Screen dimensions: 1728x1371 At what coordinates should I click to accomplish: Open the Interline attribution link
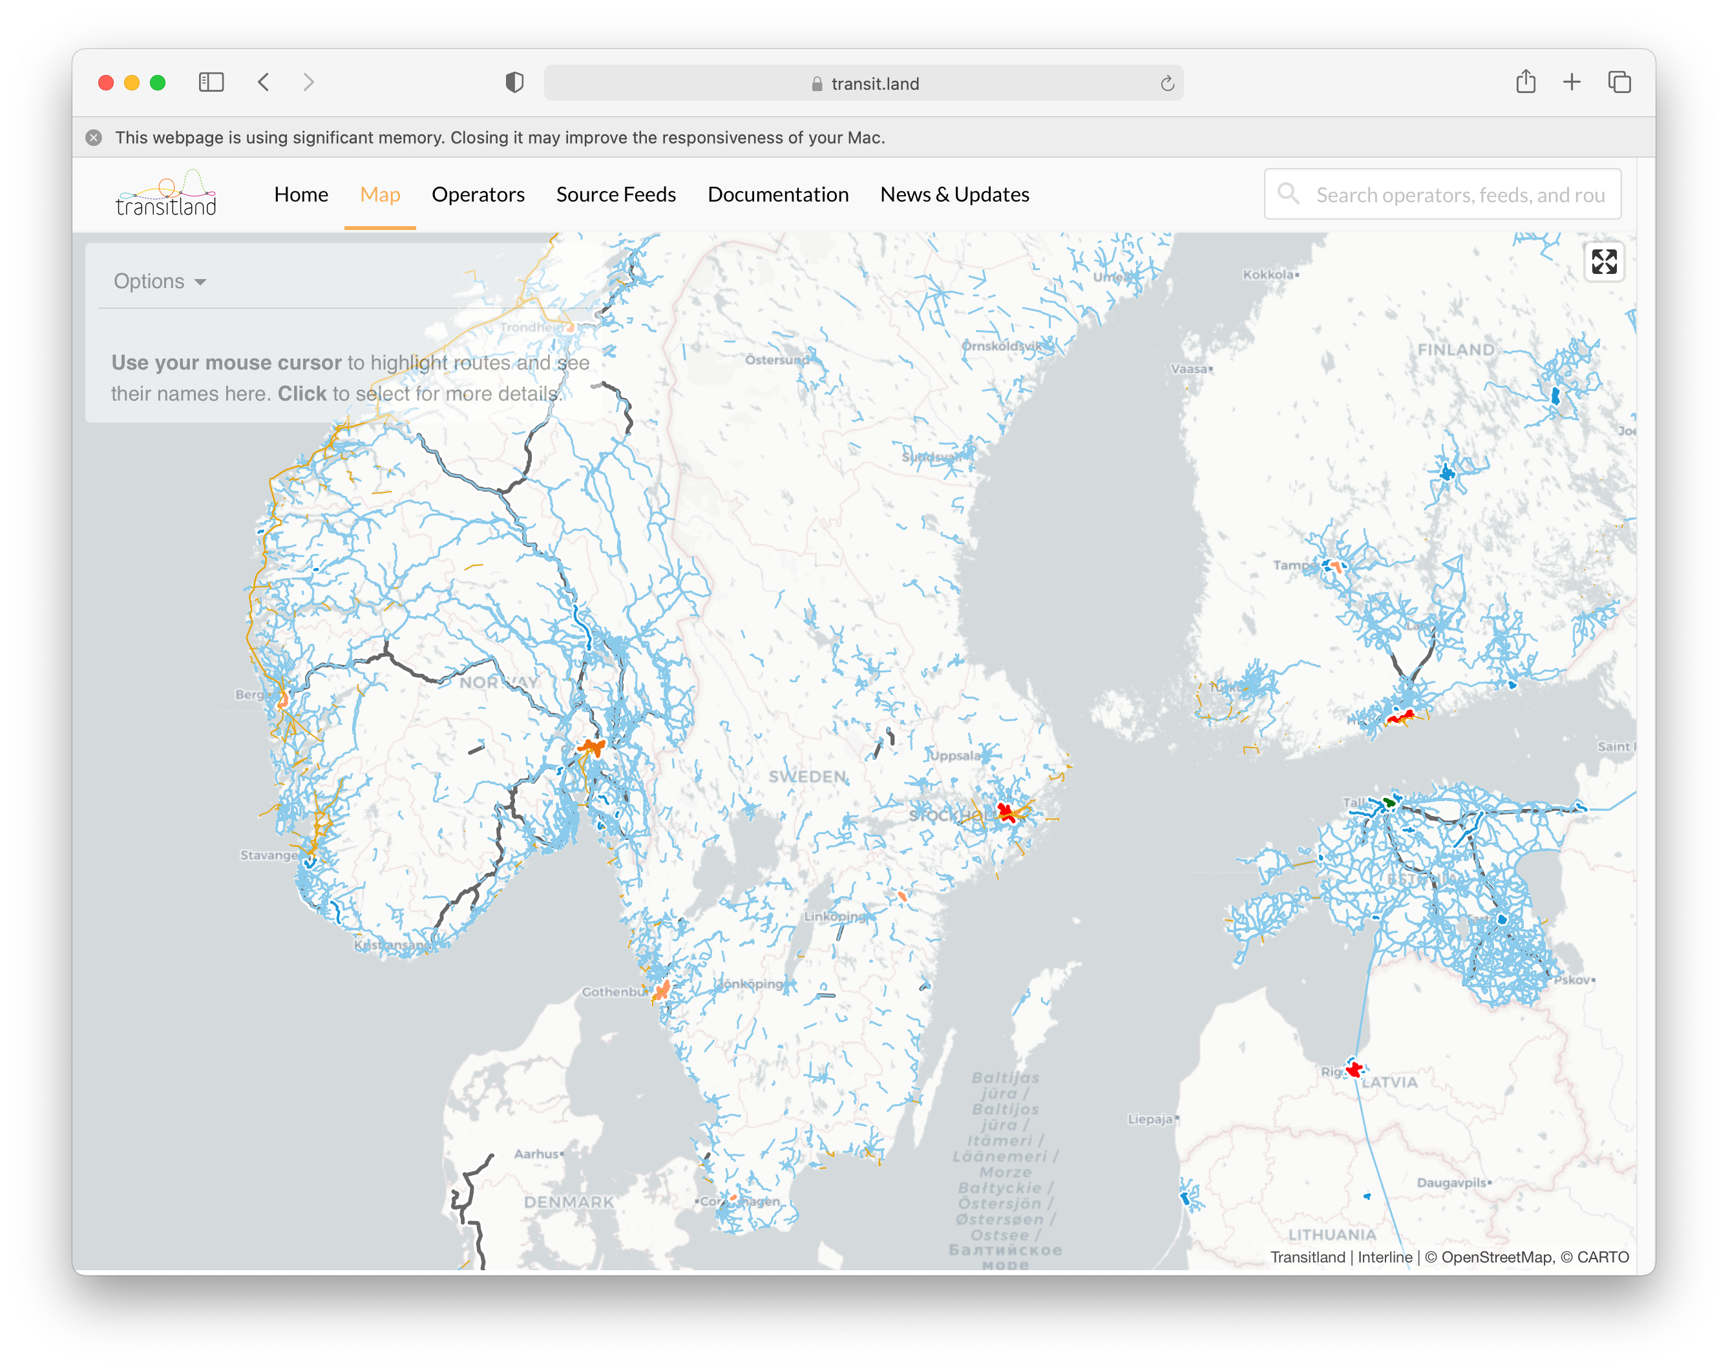pyautogui.click(x=1384, y=1257)
